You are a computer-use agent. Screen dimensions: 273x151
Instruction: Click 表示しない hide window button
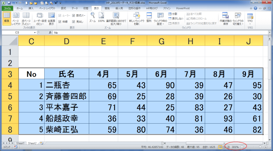click(176, 18)
